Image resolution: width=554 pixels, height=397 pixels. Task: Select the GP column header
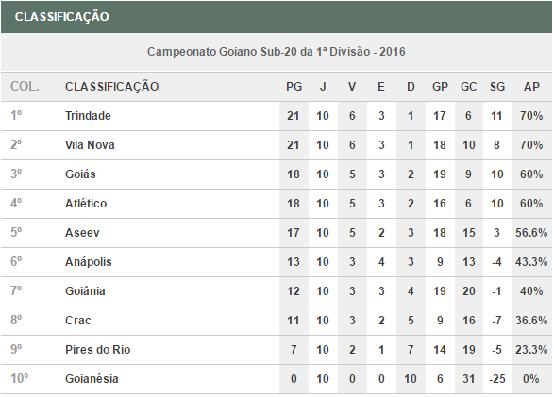tap(440, 87)
